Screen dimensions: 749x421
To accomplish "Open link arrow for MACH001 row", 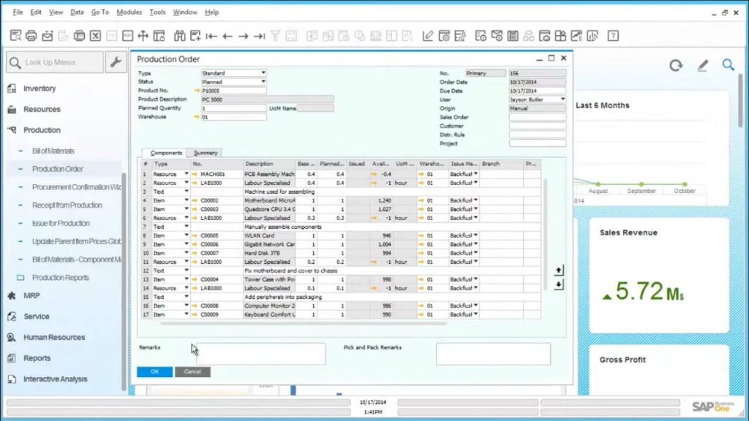I will coord(195,174).
